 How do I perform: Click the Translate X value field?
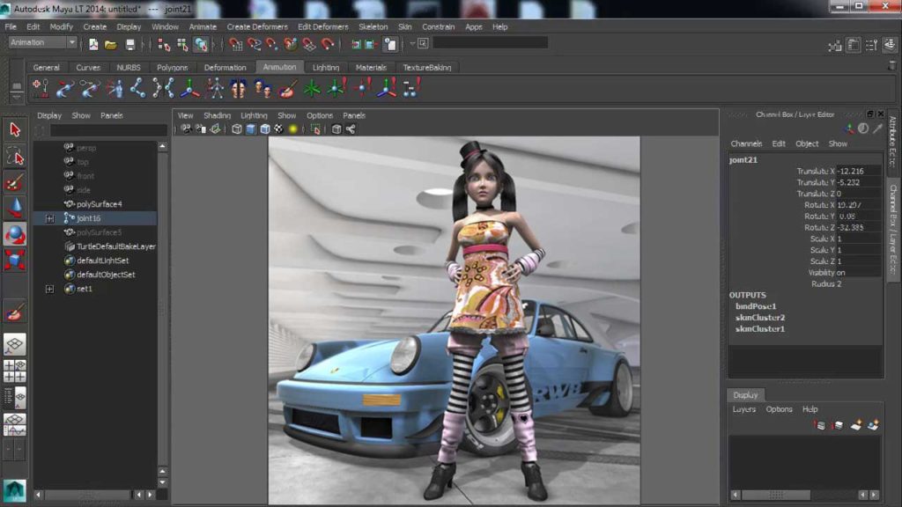coord(858,172)
